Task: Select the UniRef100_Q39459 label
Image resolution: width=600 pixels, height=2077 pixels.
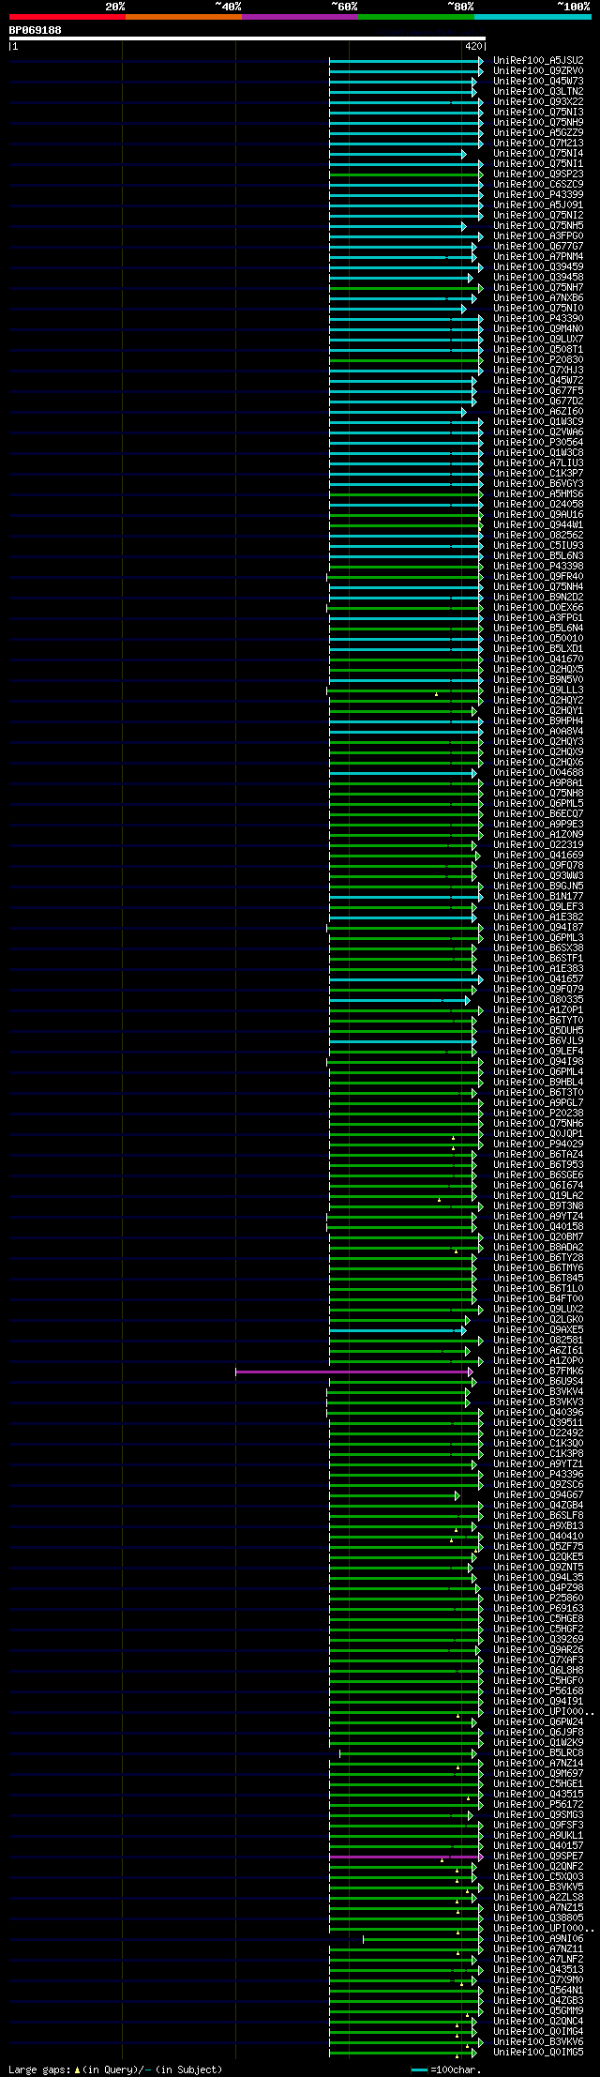Action: tap(538, 266)
